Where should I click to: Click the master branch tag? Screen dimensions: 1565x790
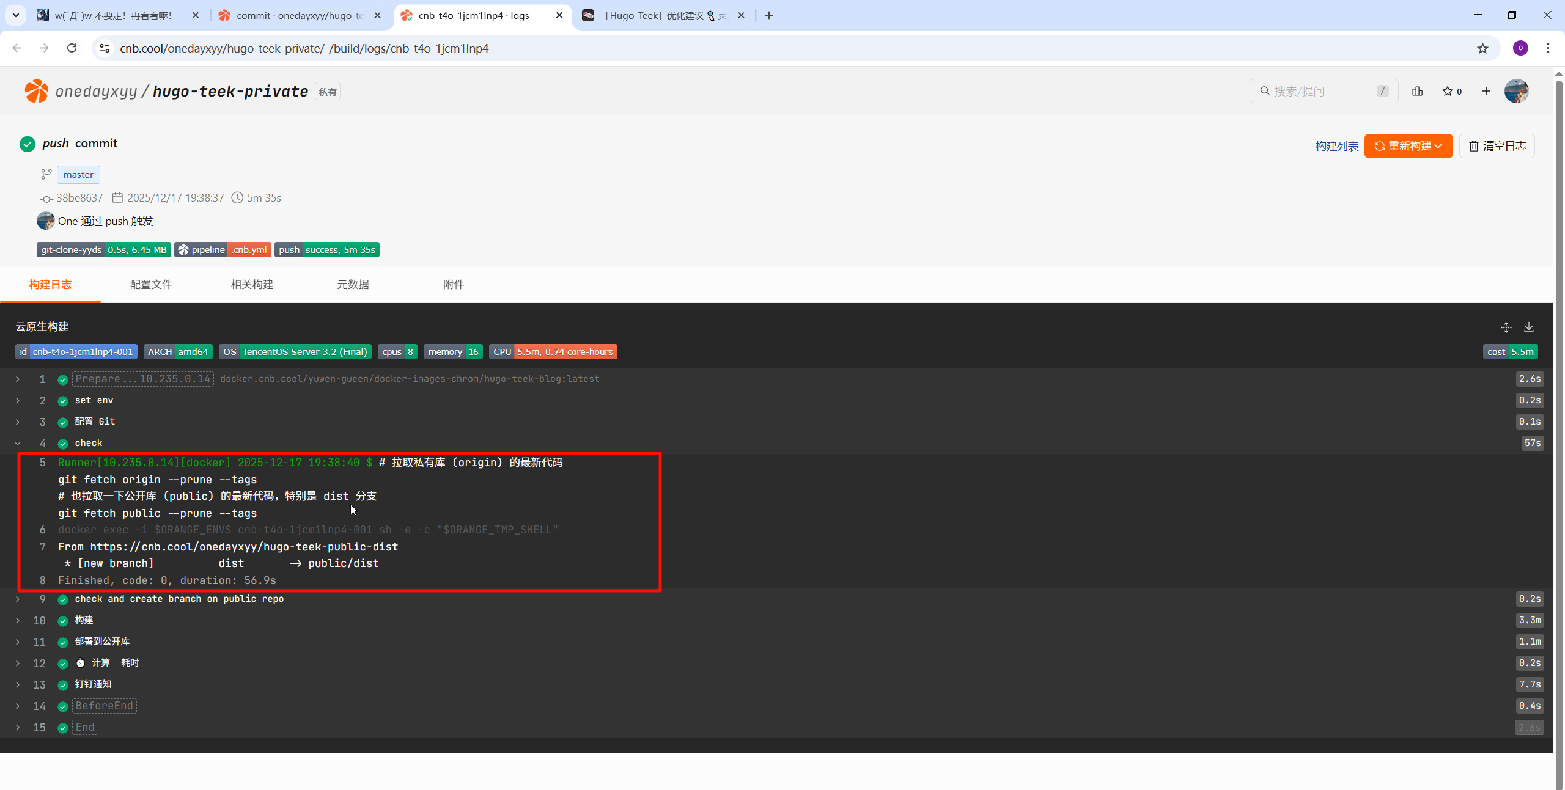(78, 175)
